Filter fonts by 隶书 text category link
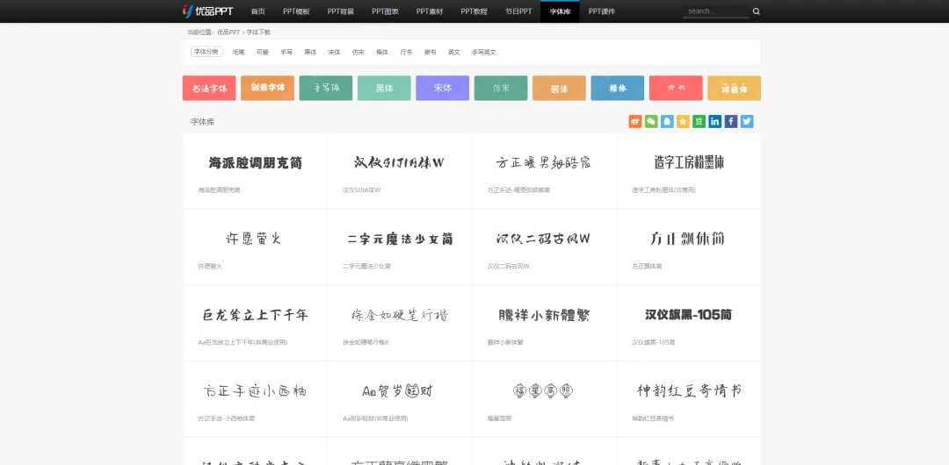The image size is (949, 465). [430, 53]
